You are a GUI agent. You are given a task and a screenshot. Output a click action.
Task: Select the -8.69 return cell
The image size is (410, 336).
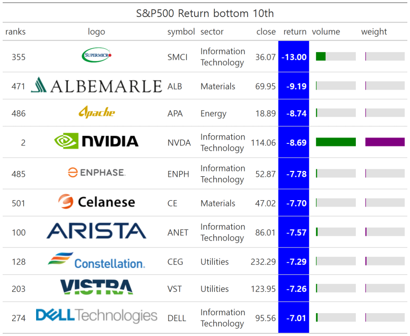tap(294, 142)
